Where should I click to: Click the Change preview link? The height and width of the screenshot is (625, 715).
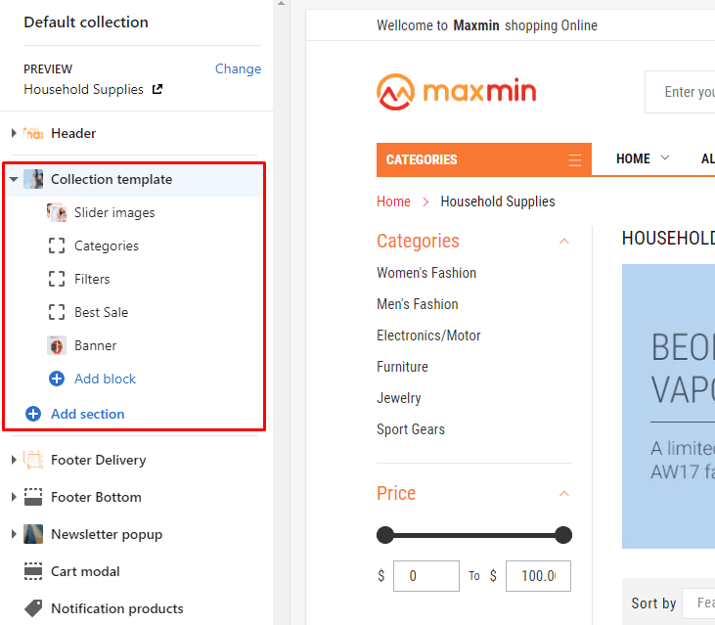pyautogui.click(x=238, y=68)
